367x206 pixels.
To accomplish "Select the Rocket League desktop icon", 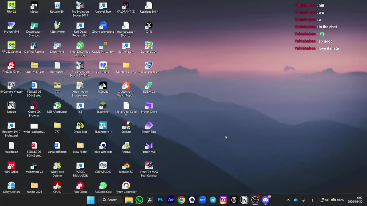I will 149,68.
